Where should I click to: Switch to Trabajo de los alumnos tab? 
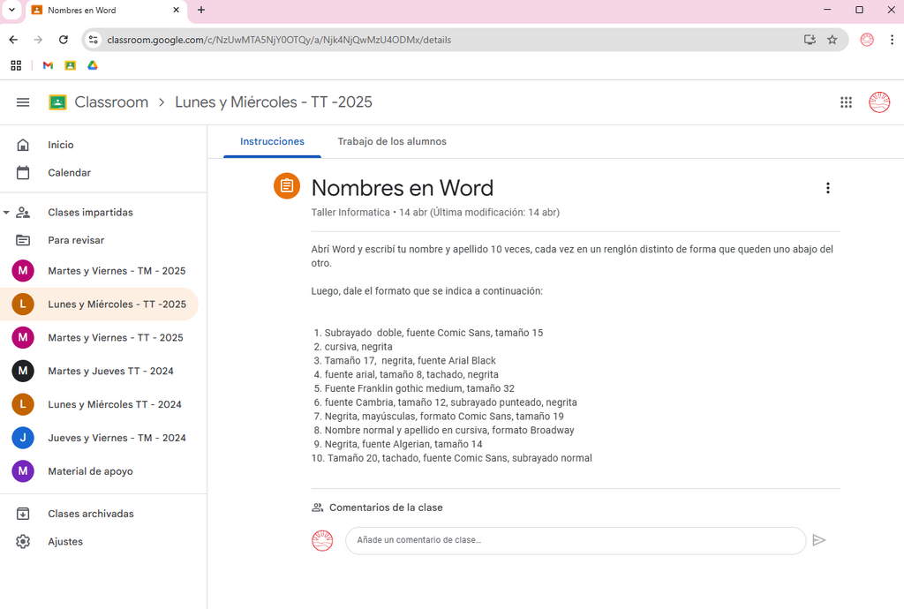392,142
